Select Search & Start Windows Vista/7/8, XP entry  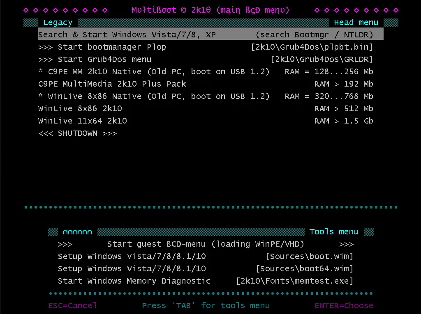[211, 34]
